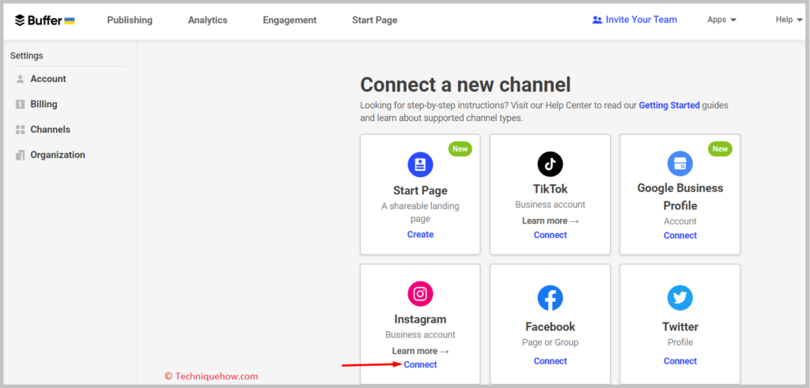This screenshot has width=810, height=388.
Task: Open the Getting Started guides link
Action: click(669, 105)
